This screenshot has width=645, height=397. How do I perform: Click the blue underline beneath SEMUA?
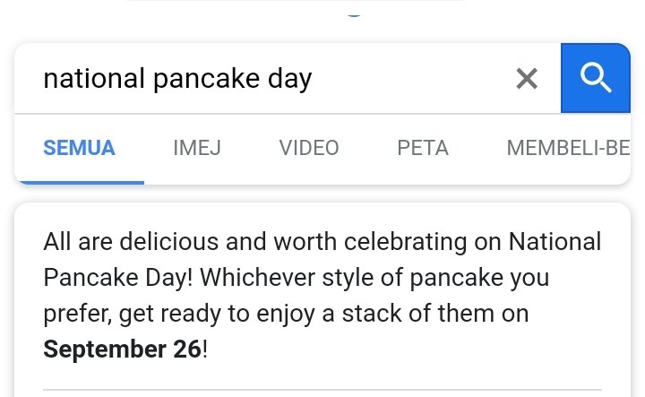pos(82,183)
